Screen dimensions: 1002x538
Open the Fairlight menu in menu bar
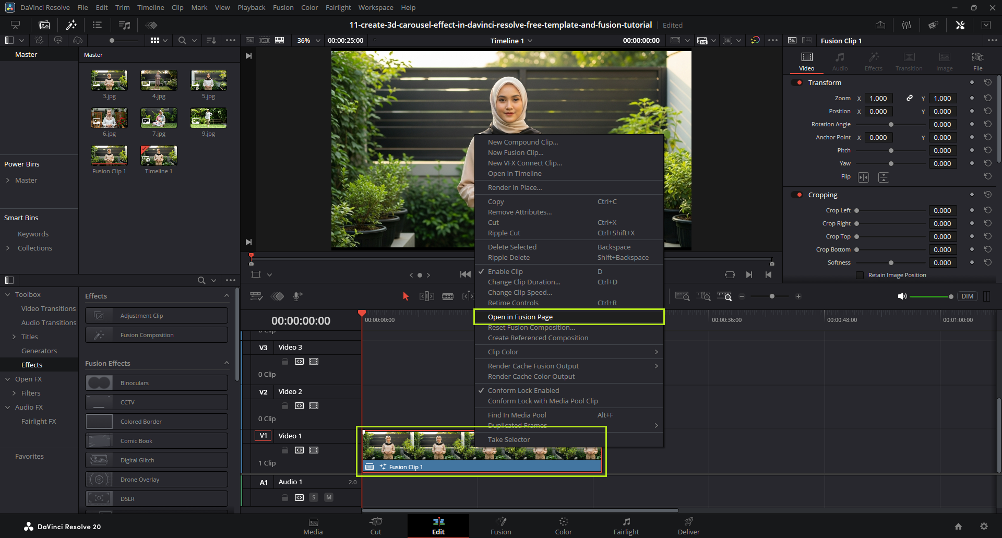(x=338, y=7)
